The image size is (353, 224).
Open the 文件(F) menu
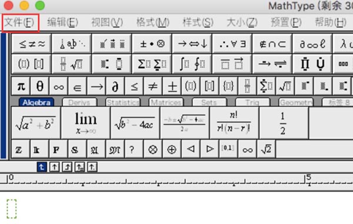19,22
